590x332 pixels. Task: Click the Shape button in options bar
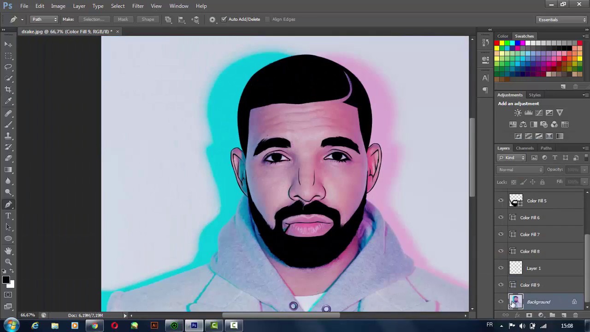tap(147, 19)
